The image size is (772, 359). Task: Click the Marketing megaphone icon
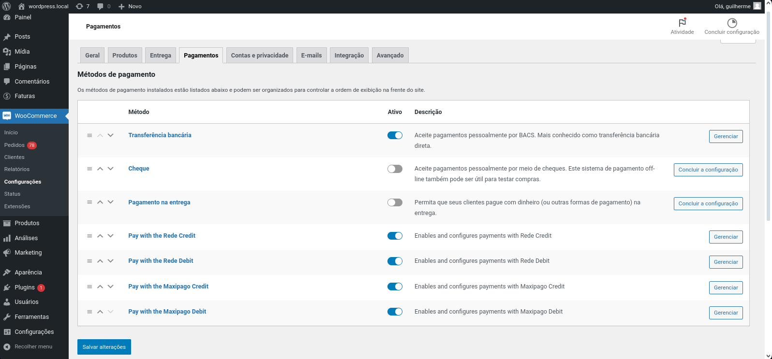7,253
